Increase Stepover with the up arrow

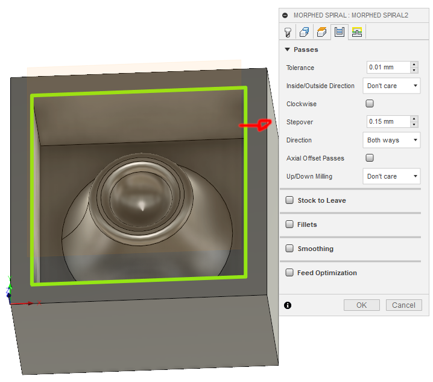click(x=414, y=118)
